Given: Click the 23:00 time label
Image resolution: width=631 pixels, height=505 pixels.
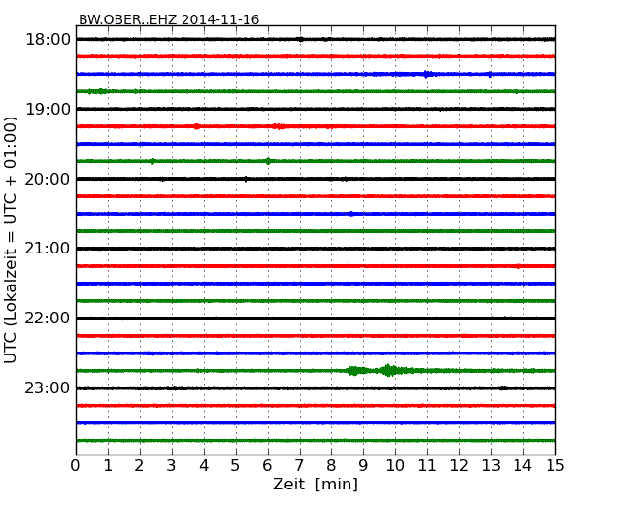Looking at the screenshot, I should coord(48,388).
